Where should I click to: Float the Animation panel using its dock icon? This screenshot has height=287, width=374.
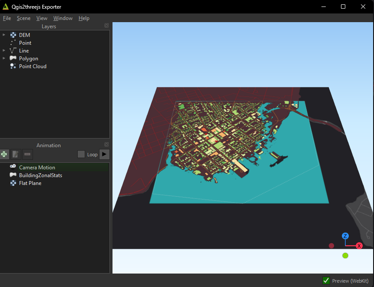coord(106,145)
